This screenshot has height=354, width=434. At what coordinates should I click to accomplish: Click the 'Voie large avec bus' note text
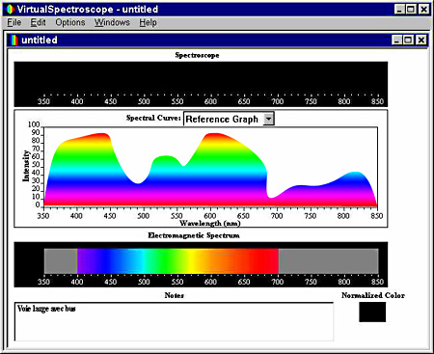click(x=46, y=309)
